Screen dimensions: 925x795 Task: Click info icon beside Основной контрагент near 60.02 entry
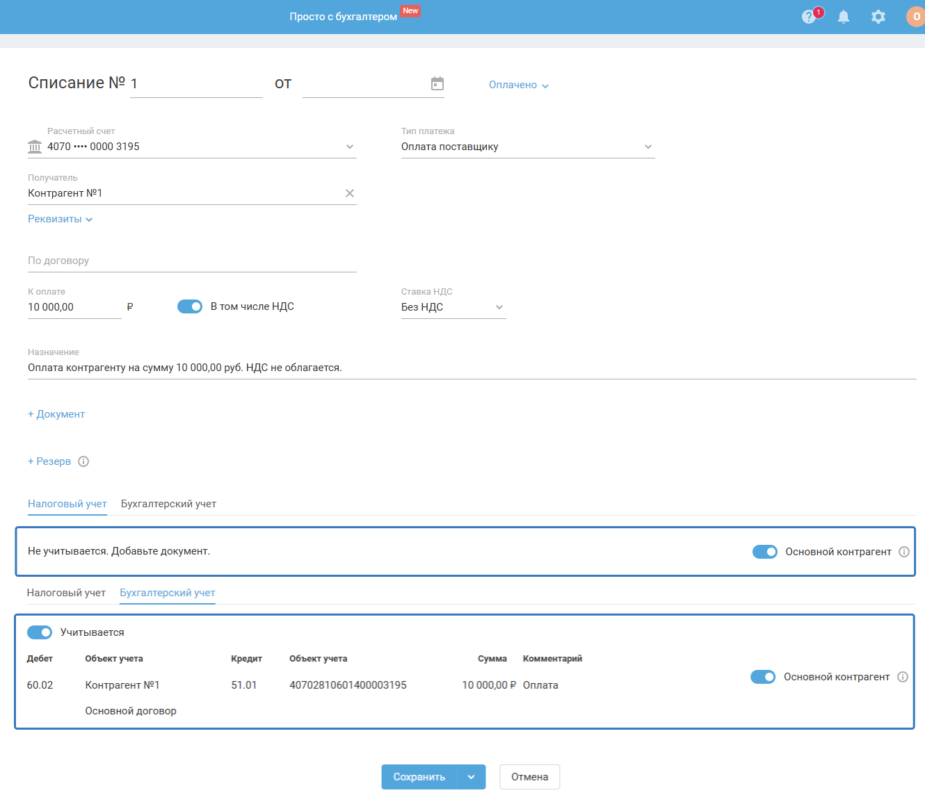903,677
